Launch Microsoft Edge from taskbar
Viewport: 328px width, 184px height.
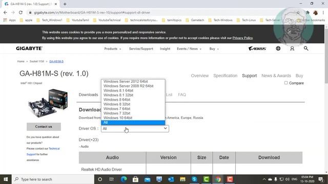click(124, 179)
